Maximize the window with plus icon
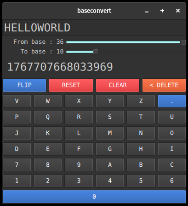The image size is (188, 206). tap(162, 11)
